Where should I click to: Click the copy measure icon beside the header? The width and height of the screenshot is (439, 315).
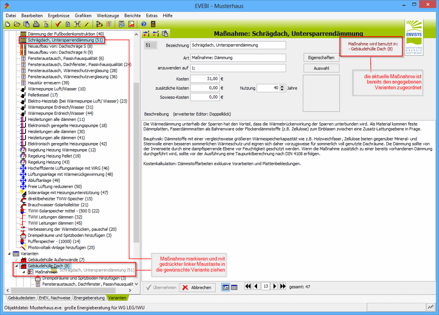coord(165,34)
